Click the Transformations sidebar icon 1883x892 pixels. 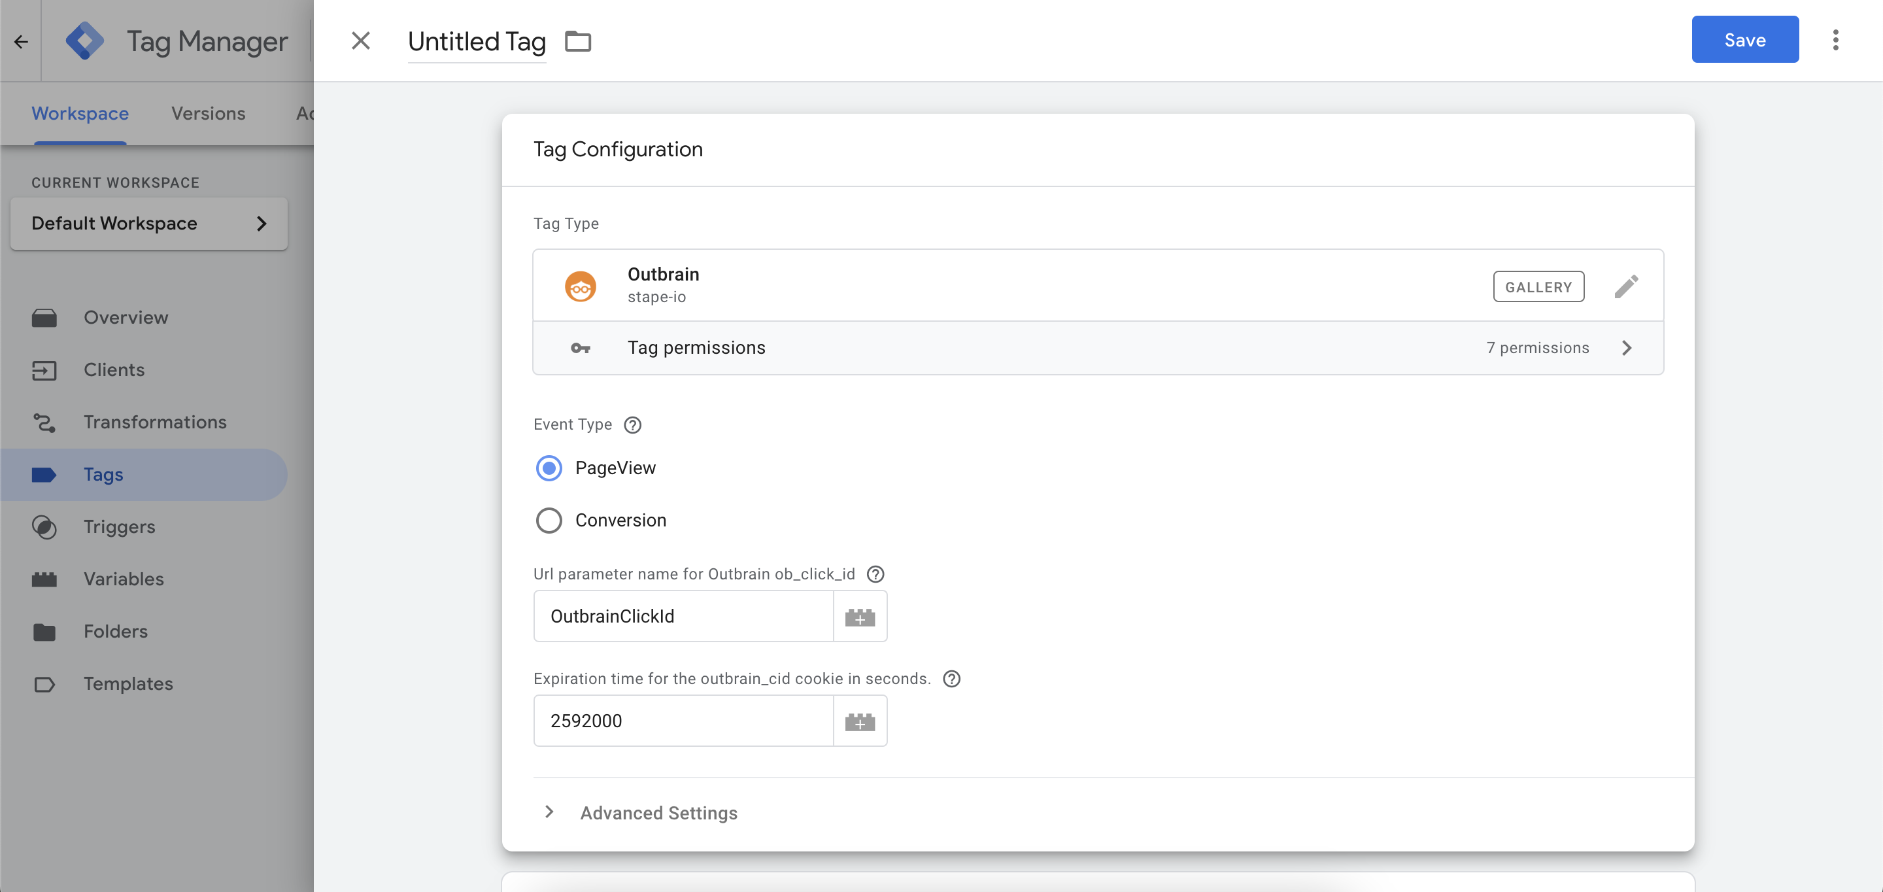pyautogui.click(x=45, y=422)
